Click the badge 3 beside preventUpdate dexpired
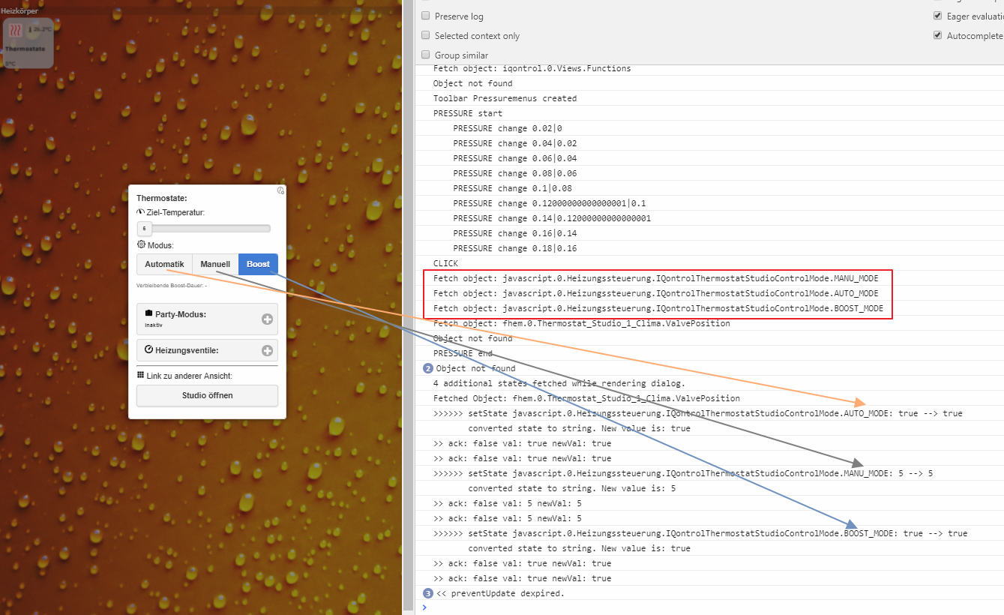1004x615 pixels. pyautogui.click(x=428, y=593)
